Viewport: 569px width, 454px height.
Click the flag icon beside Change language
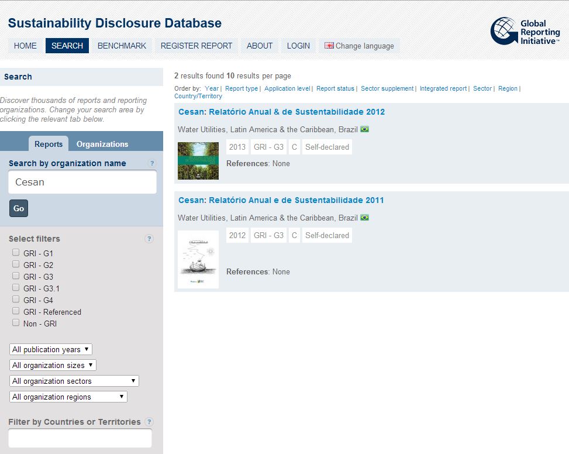[x=329, y=46]
